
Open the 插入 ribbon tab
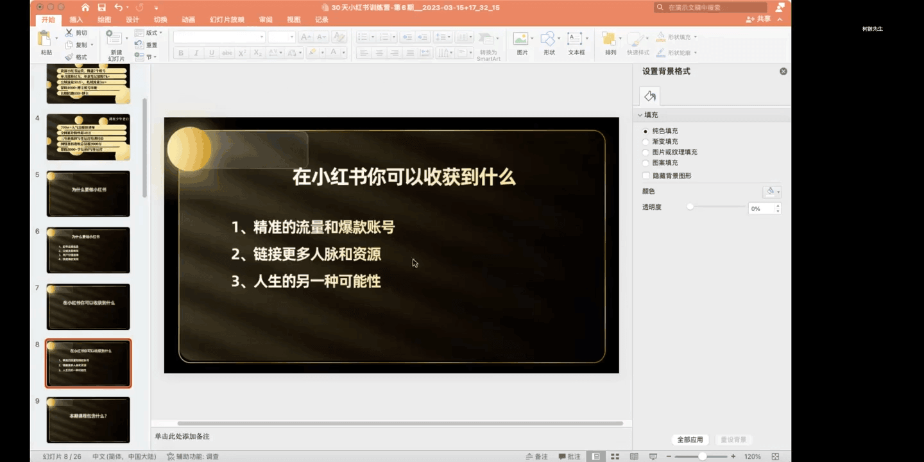coord(76,19)
